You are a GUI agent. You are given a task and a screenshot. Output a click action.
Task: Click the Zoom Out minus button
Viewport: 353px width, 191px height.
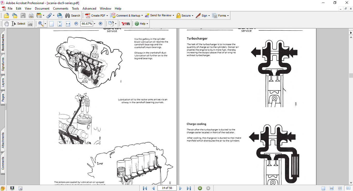[x=76, y=24]
